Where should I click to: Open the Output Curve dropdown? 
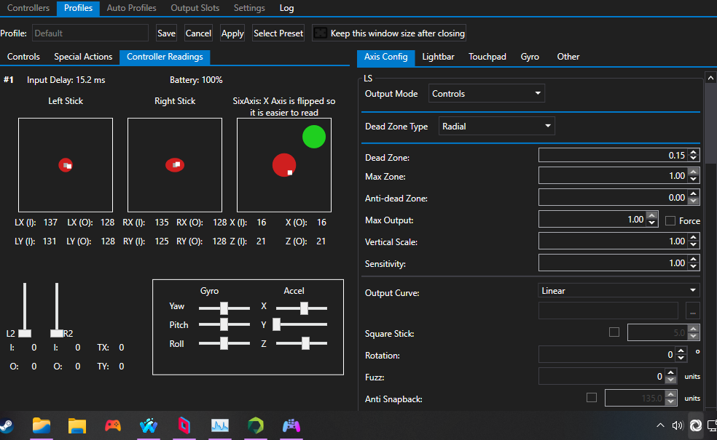[618, 289]
